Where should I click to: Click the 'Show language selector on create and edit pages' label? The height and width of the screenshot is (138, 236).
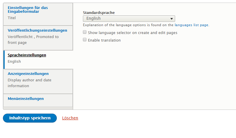coord(132,33)
